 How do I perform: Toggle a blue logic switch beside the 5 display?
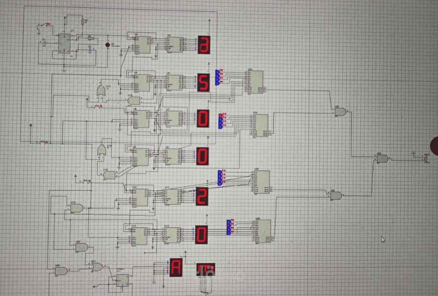tap(219, 77)
